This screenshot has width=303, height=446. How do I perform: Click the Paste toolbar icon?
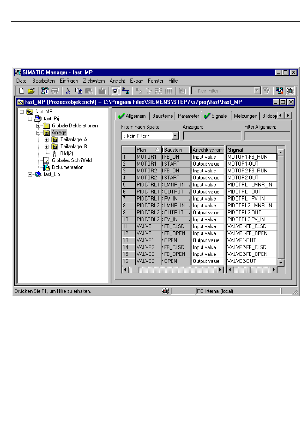pyautogui.click(x=89, y=91)
